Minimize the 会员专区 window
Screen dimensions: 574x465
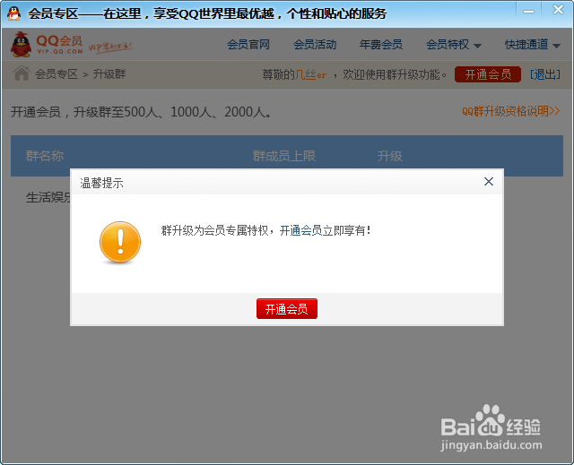tap(528, 11)
